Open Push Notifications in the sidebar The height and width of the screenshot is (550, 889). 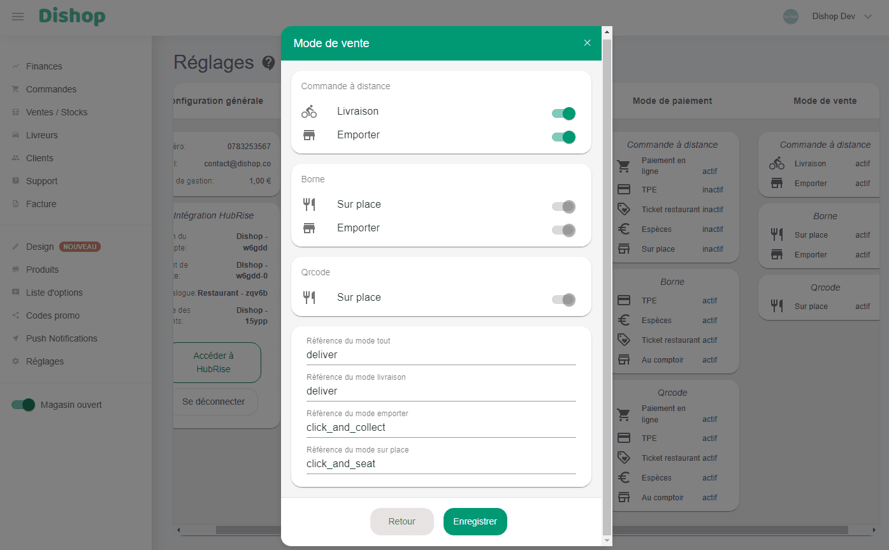tap(62, 338)
